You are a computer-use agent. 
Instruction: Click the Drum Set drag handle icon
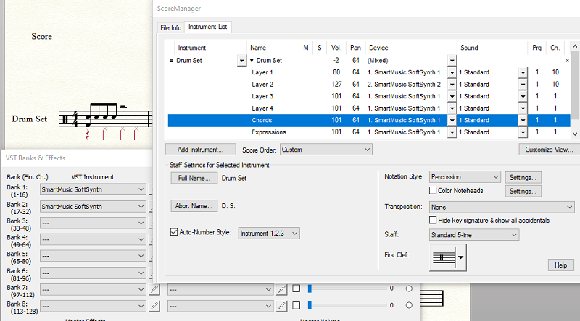(x=171, y=61)
